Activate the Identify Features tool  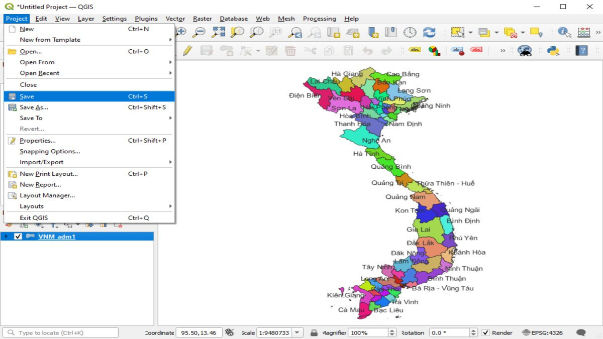[x=564, y=32]
